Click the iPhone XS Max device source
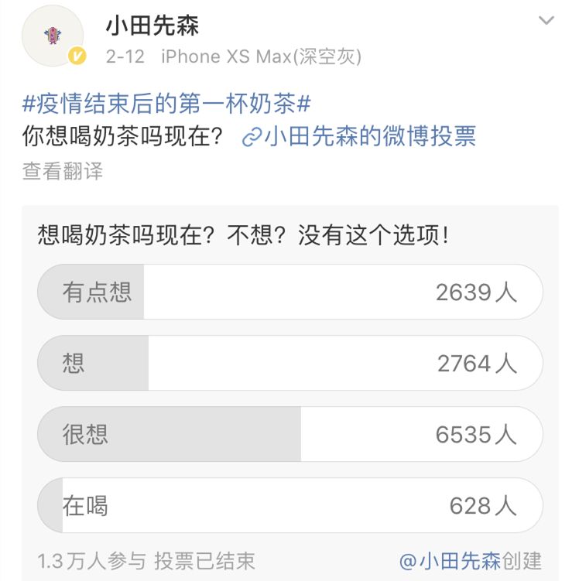The image size is (579, 581). click(x=262, y=56)
